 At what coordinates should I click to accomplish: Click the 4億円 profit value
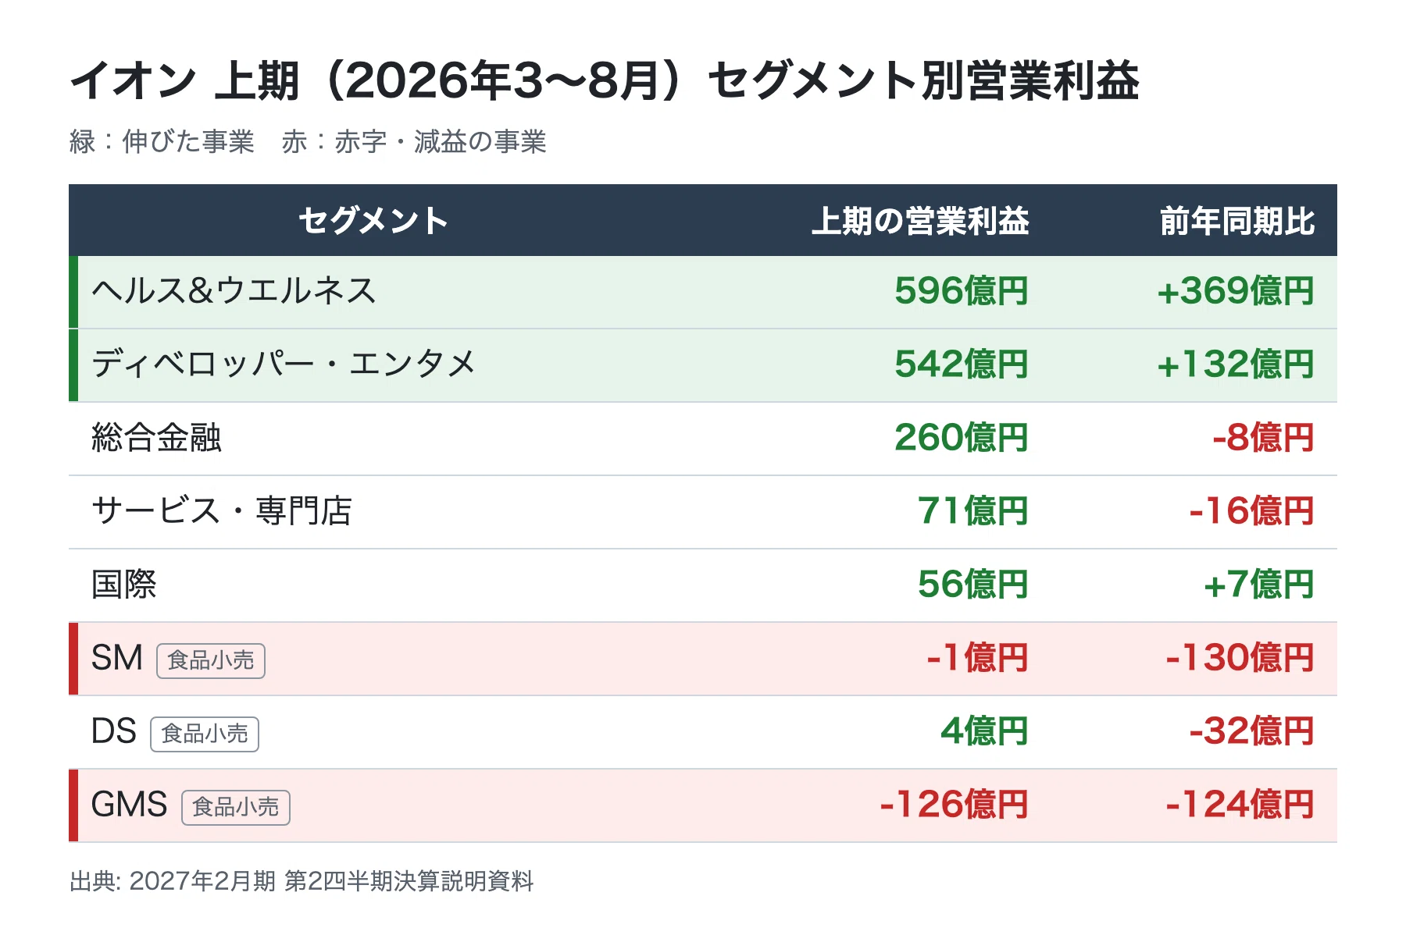[x=985, y=731]
